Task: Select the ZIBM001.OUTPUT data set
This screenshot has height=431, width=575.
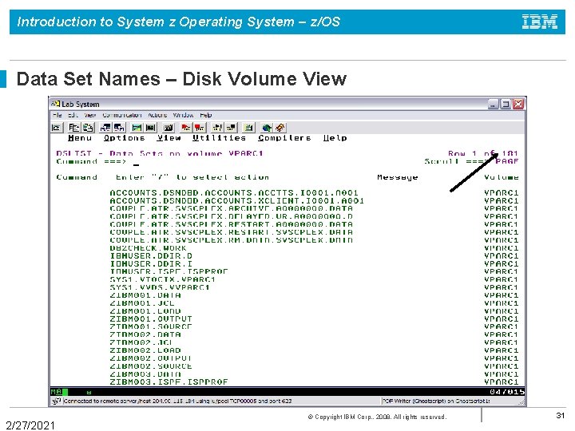Action: click(x=151, y=319)
